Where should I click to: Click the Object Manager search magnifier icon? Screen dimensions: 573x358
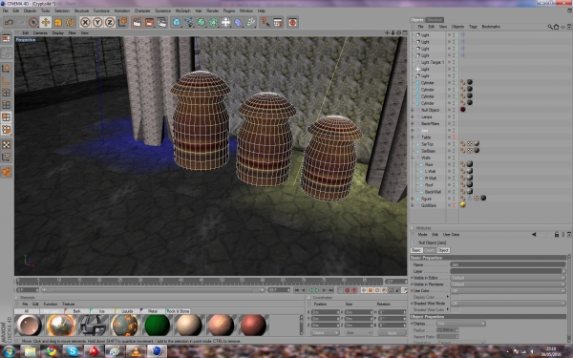(550, 27)
